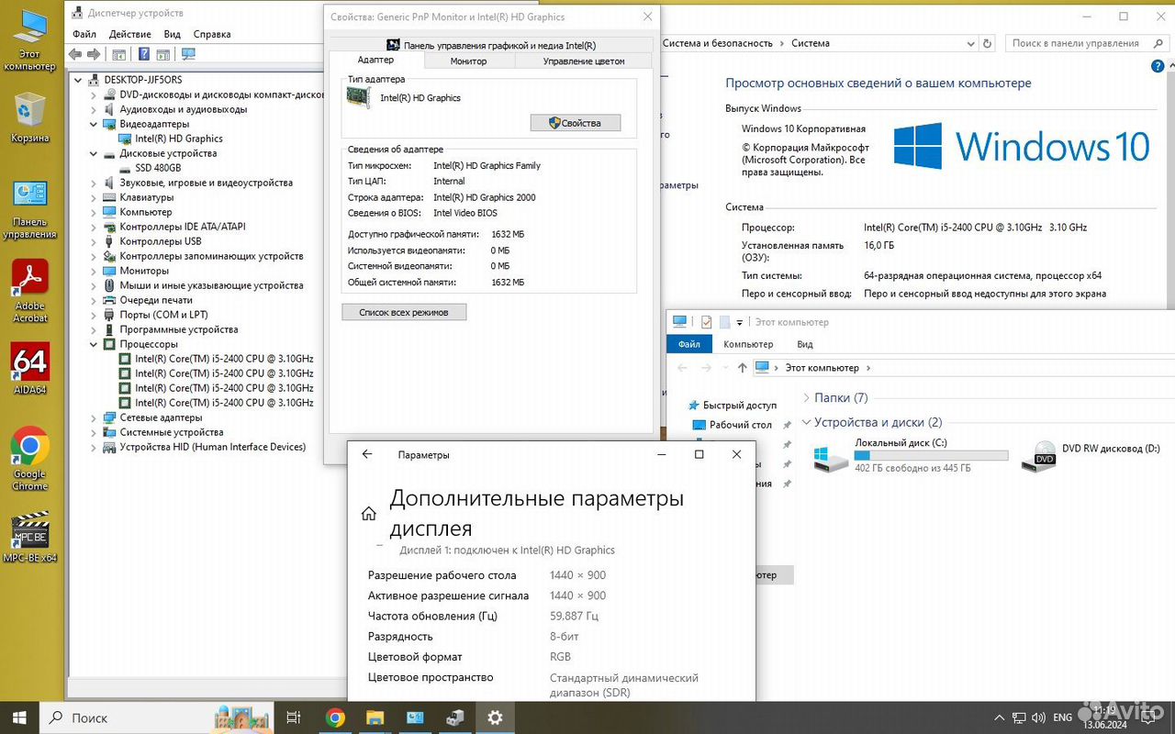Viewport: 1175px width, 734px height.
Task: Expand the Папки (7) group in Explorer
Action: click(806, 398)
